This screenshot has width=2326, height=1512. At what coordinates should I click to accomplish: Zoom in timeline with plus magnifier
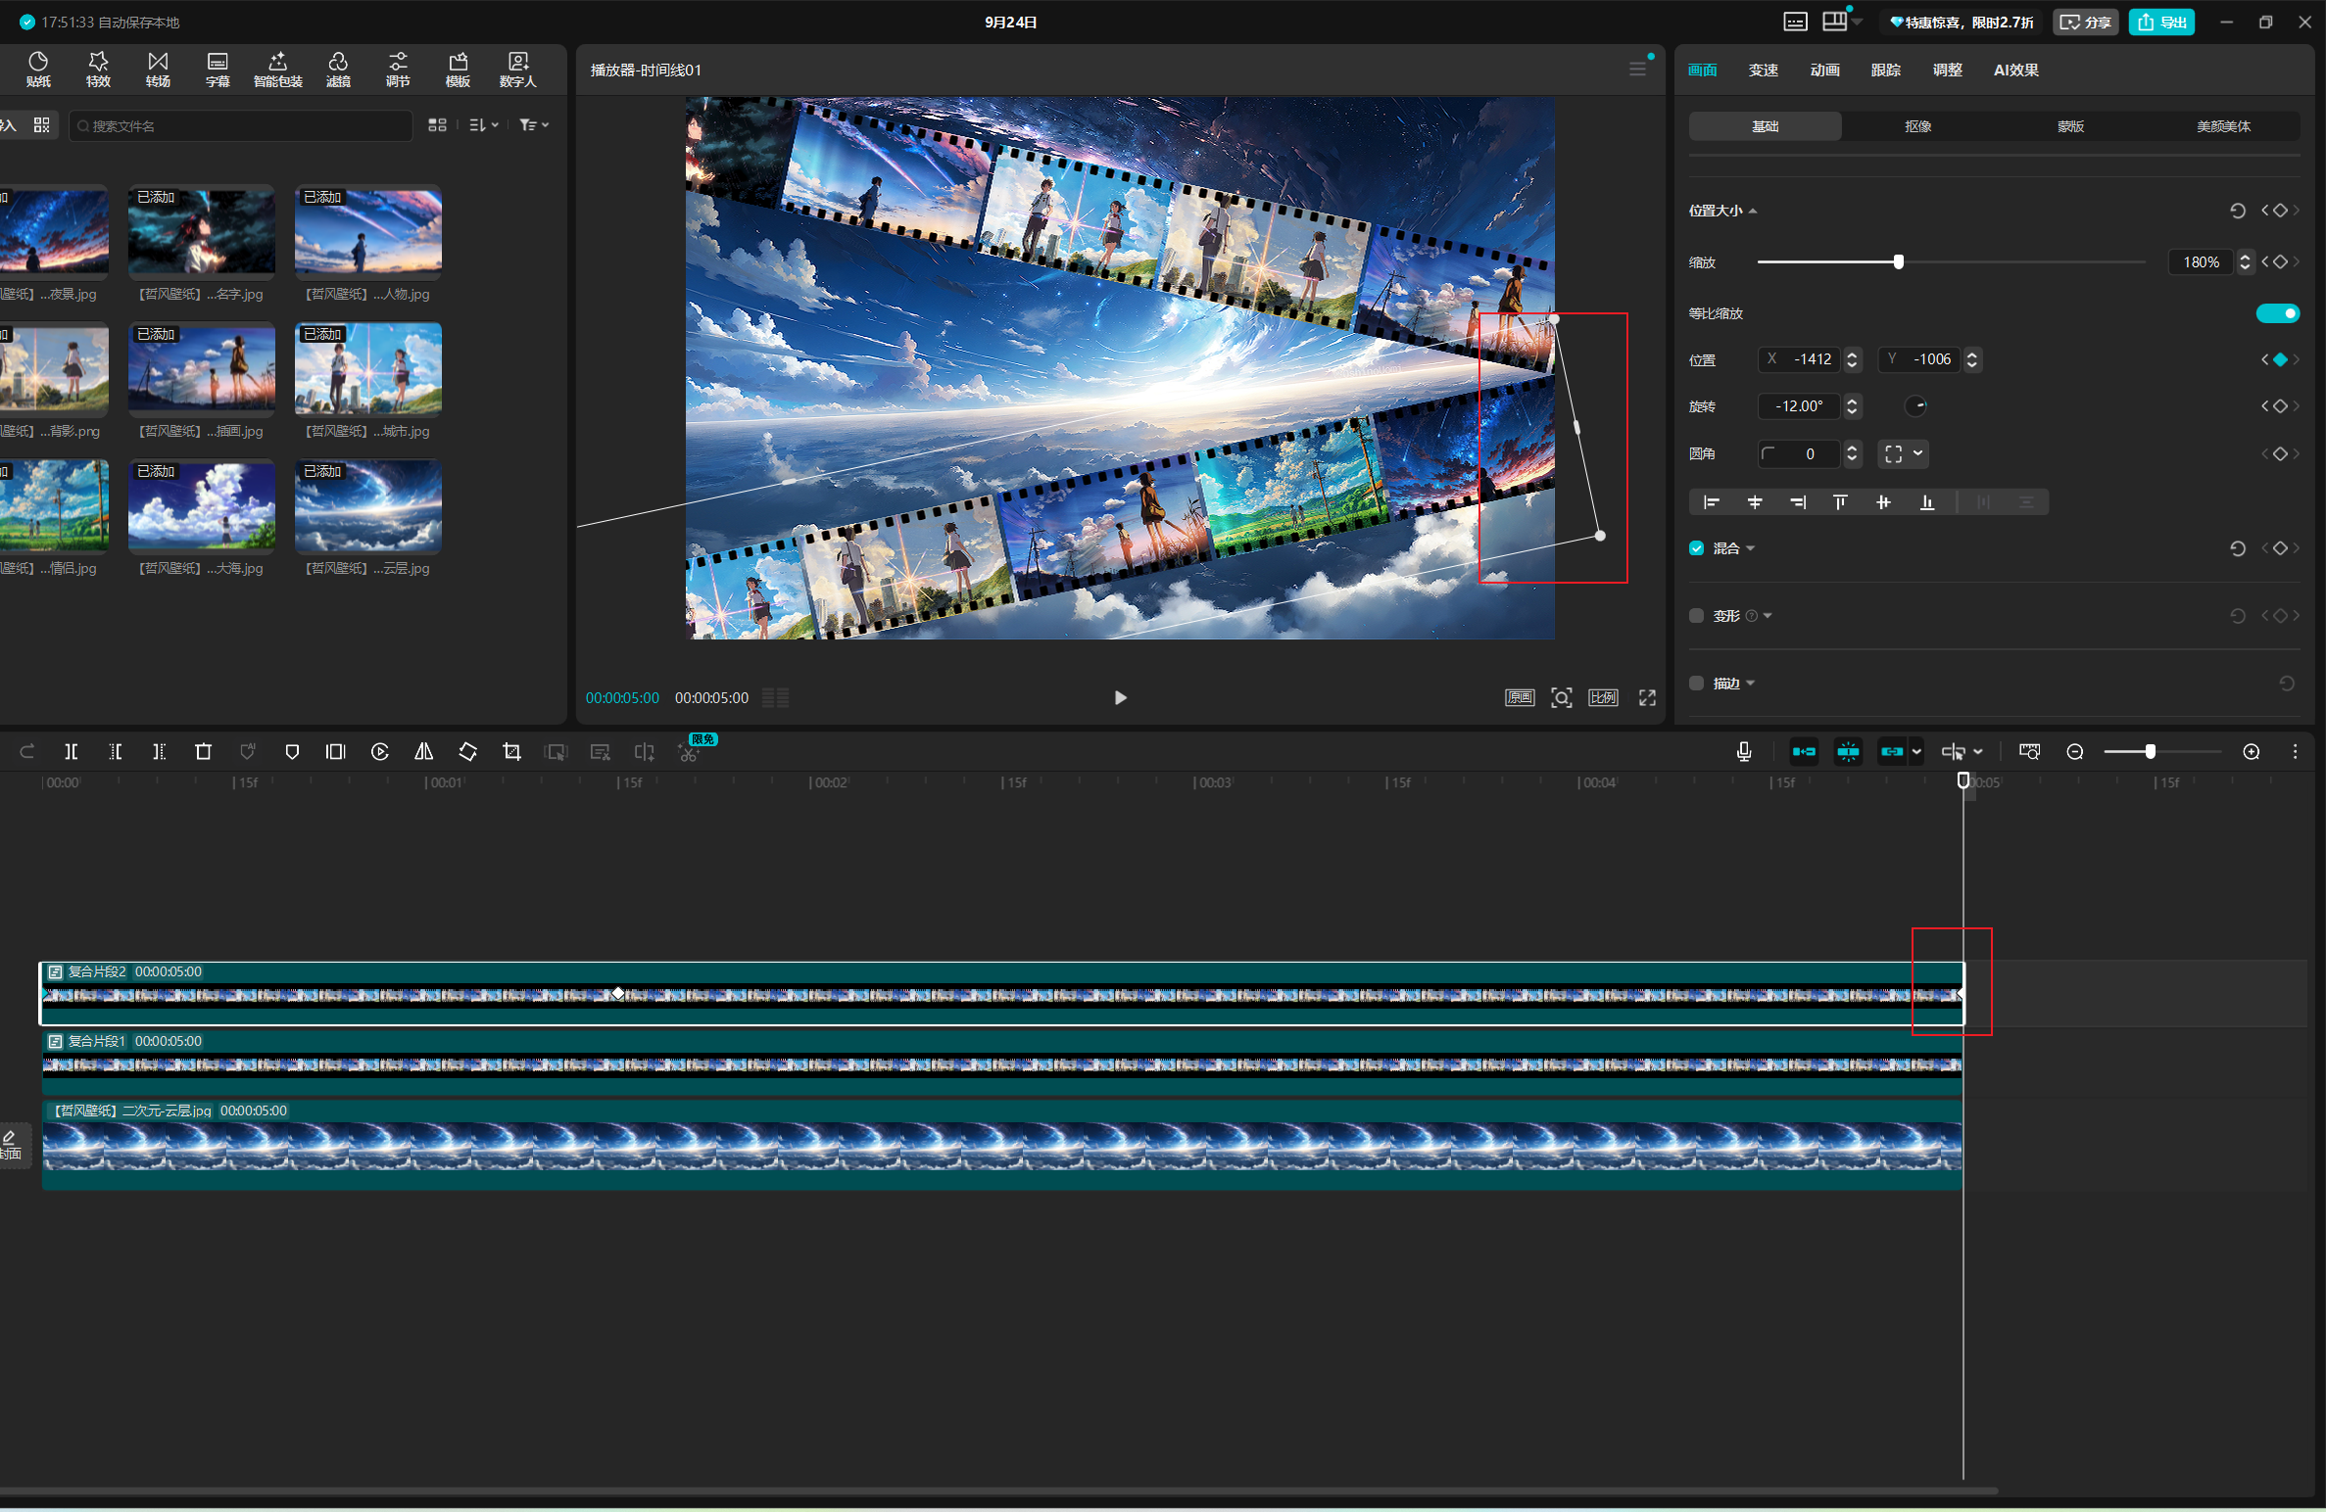[2252, 752]
